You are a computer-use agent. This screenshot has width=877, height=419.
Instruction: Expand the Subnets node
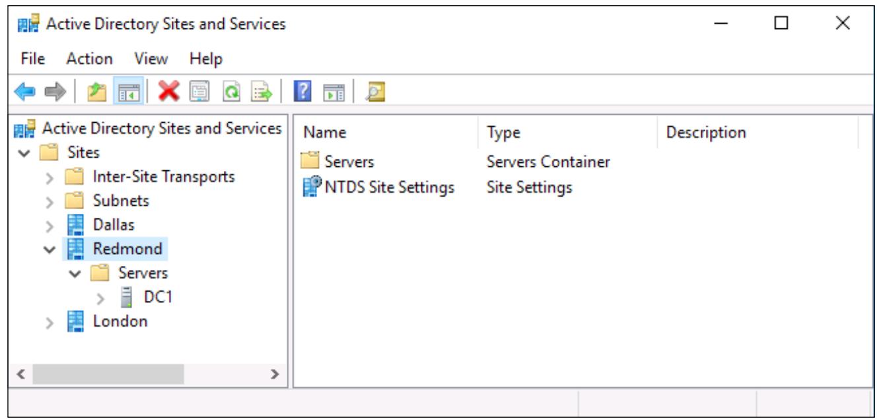[x=50, y=201]
